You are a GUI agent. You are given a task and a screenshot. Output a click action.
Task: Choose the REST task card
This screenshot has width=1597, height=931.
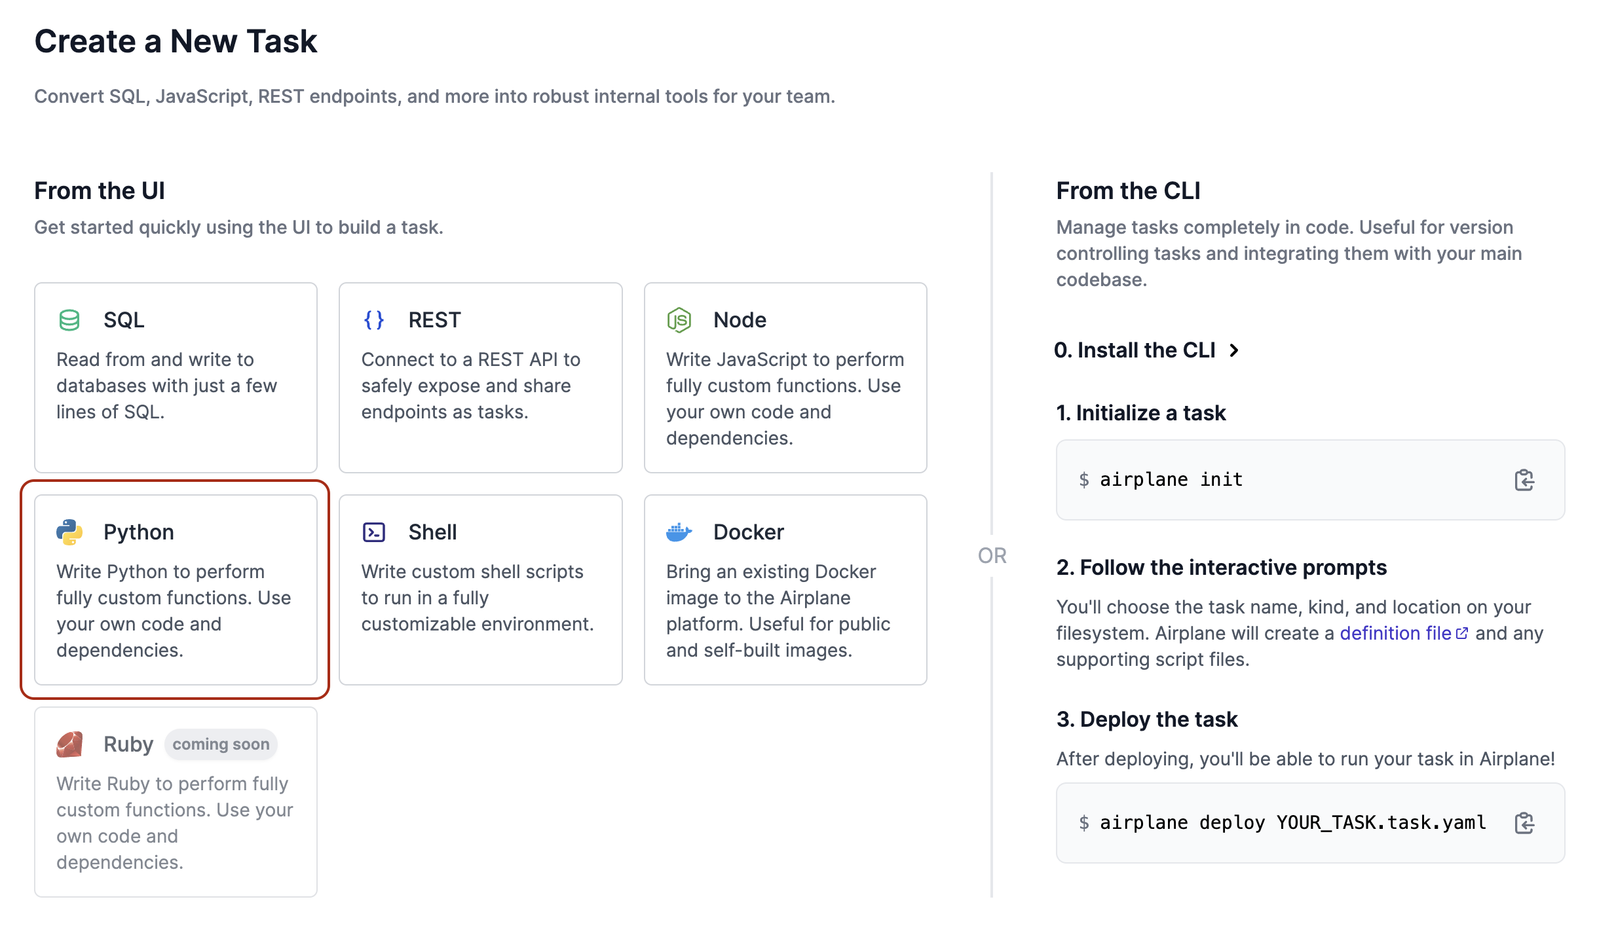(481, 378)
